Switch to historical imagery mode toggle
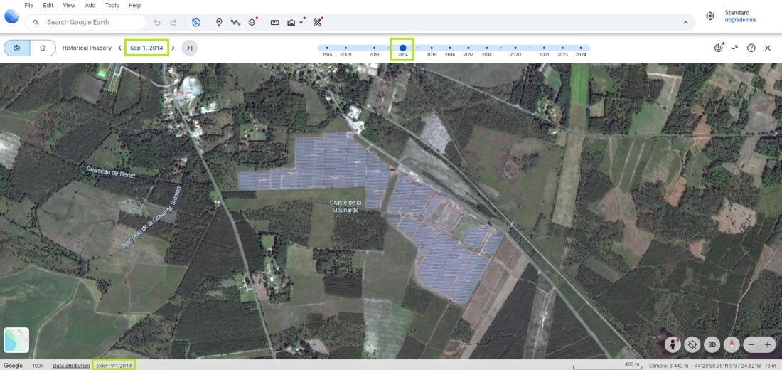 [x=17, y=48]
